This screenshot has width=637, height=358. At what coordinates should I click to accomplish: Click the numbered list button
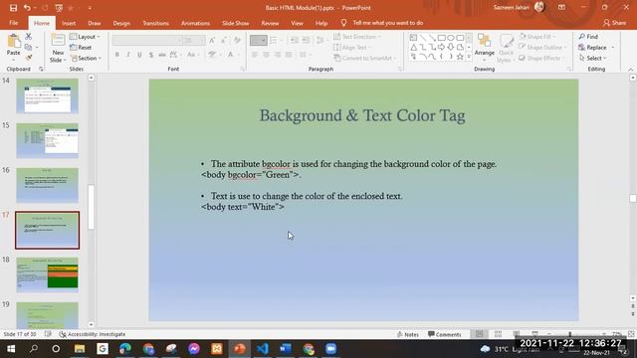tap(275, 40)
